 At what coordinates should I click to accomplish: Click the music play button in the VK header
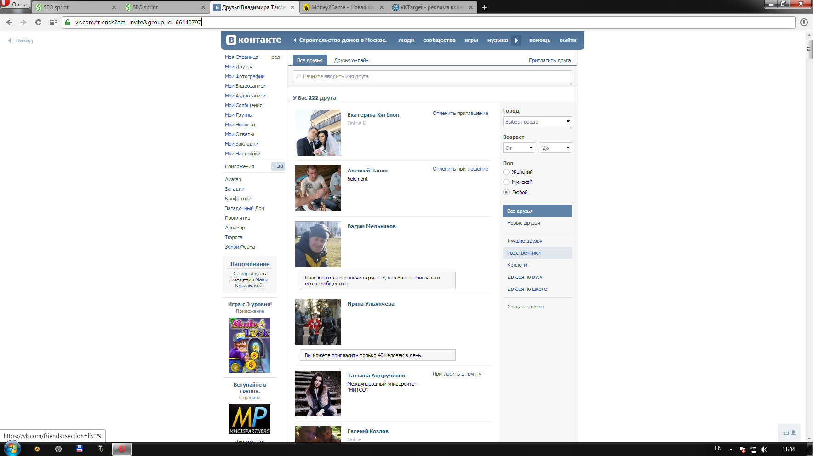tap(516, 40)
